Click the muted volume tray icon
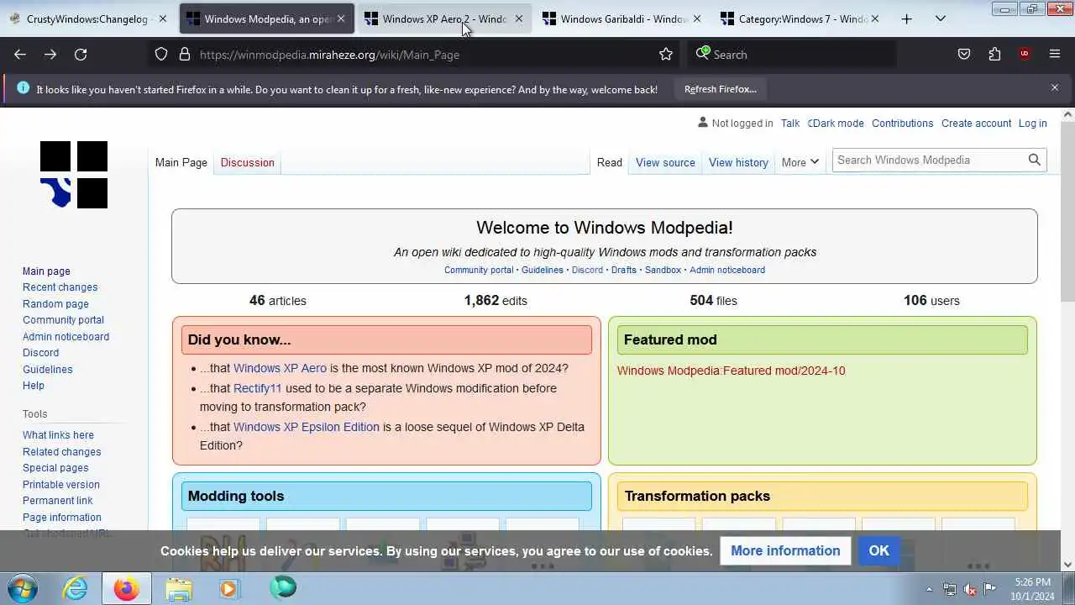 tap(970, 589)
